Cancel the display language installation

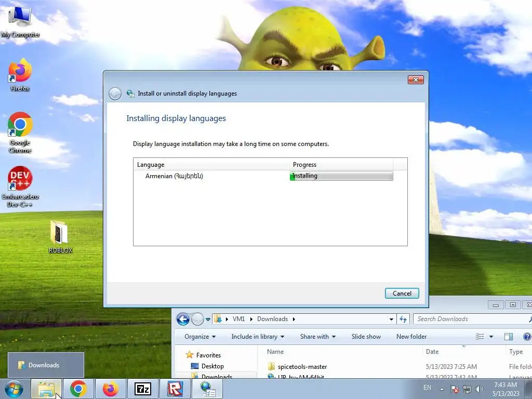402,294
